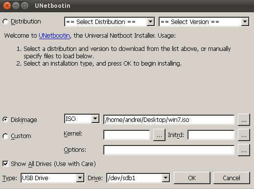254x189 pixels.
Task: Open the Type USB Drive dropdown
Action: (x=52, y=178)
